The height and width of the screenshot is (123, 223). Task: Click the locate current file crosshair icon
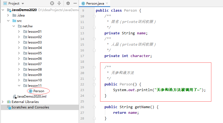[52, 3]
